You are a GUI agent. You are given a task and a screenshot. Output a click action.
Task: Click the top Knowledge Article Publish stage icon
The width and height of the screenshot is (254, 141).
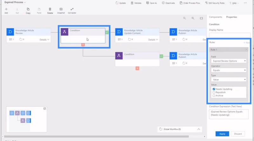(173, 32)
